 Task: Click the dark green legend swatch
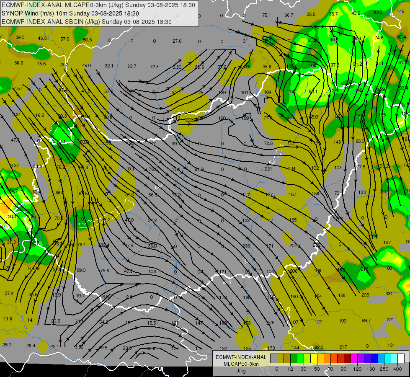click(294, 359)
